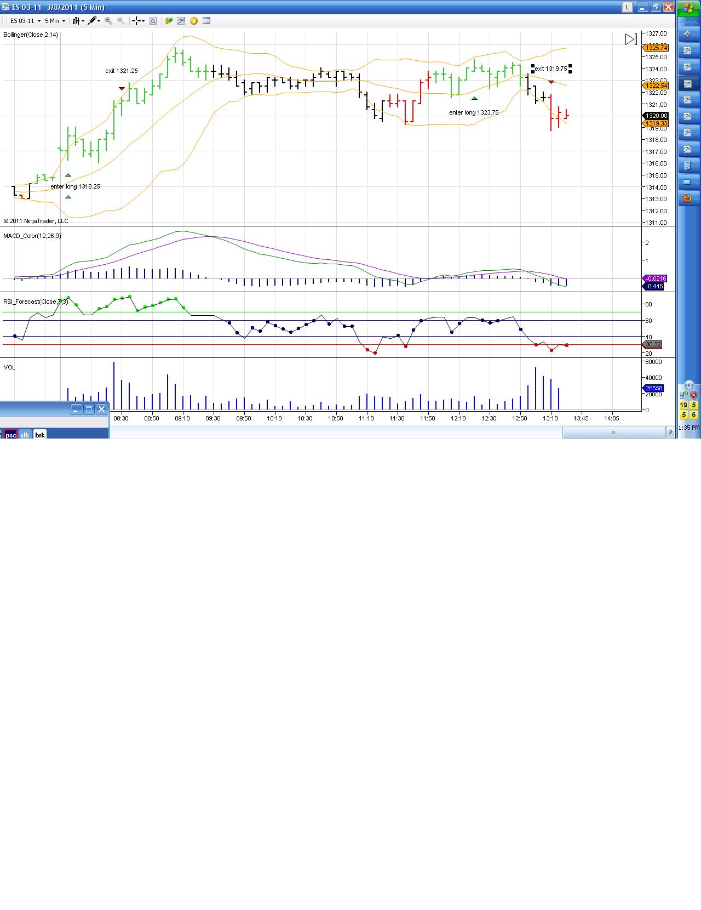
Task: Click the 1319.33 lower band price marker
Action: [x=656, y=123]
